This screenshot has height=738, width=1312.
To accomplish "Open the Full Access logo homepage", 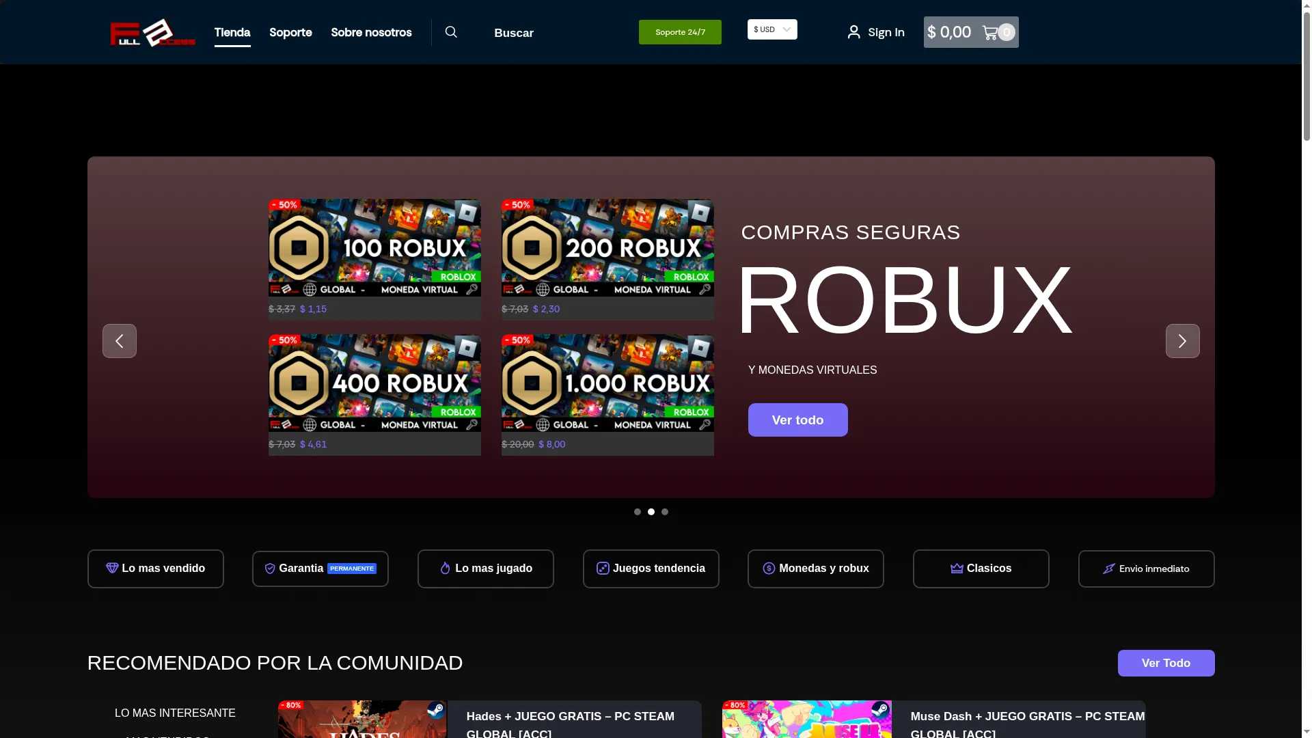I will [x=152, y=32].
